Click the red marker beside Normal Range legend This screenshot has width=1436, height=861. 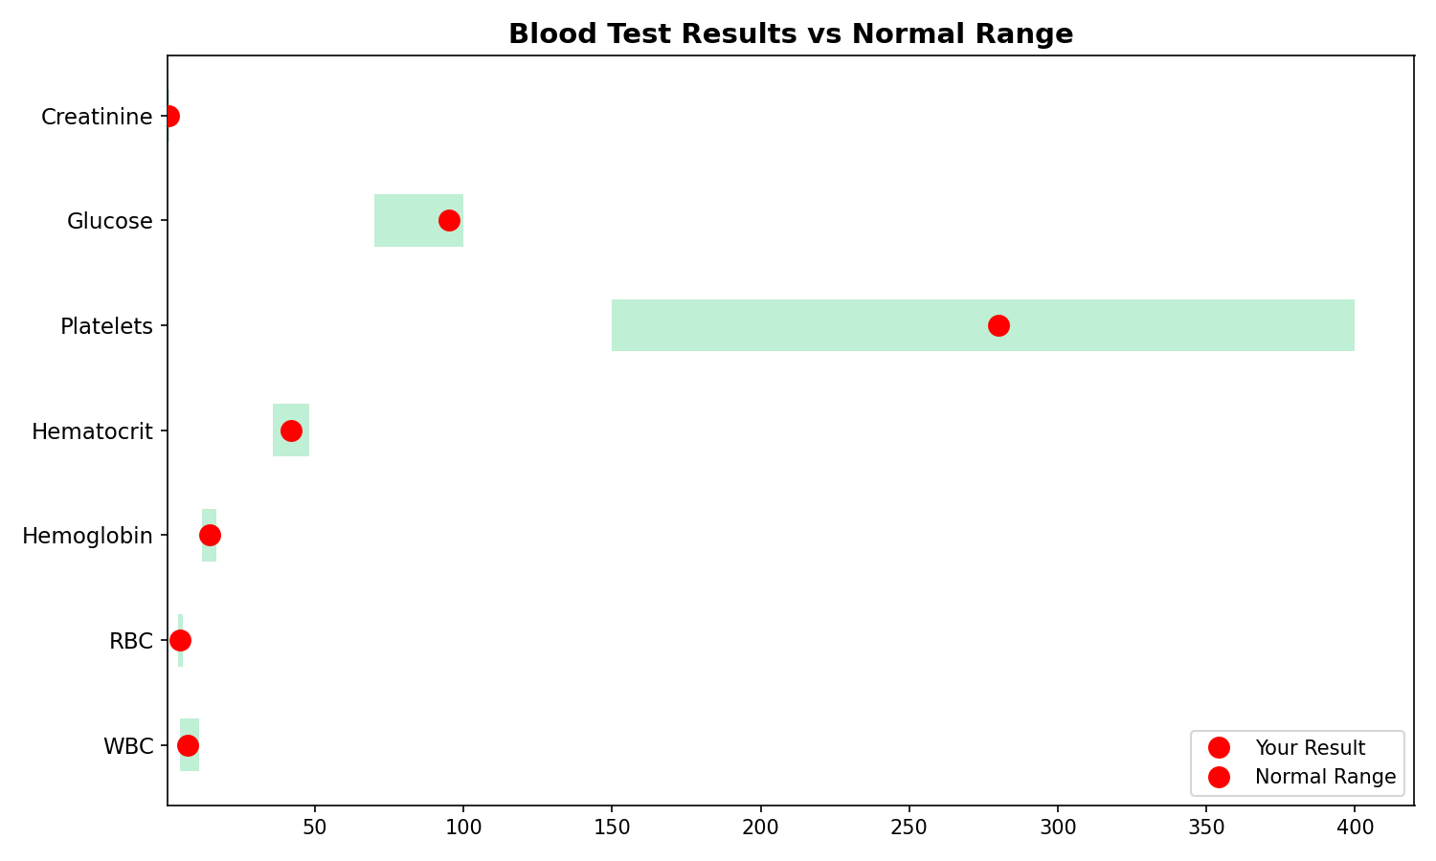click(x=1219, y=777)
